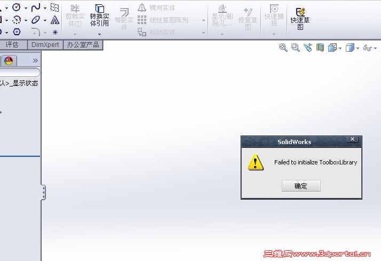Expand the Spline tool dropdown arrow
Screen dimensions: 381x261
[45, 8]
